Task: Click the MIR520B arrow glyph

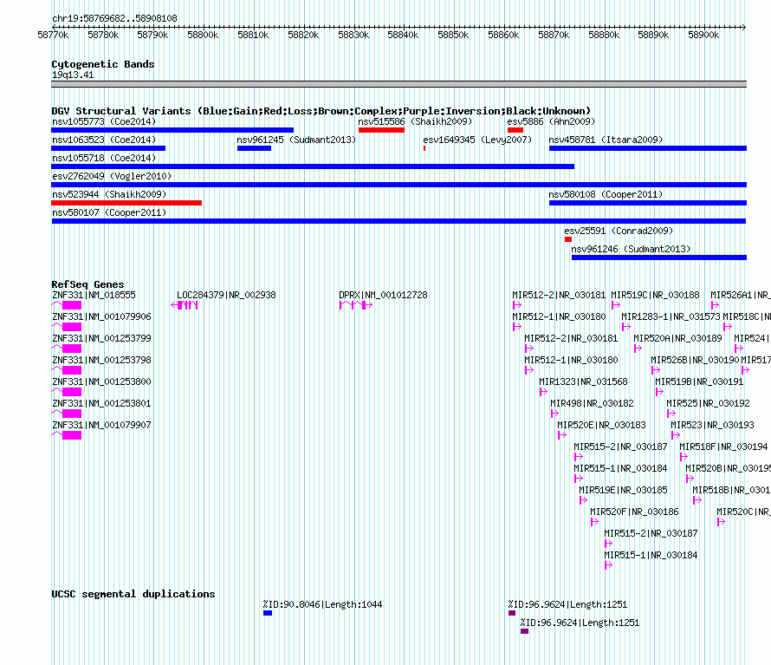Action: (690, 479)
